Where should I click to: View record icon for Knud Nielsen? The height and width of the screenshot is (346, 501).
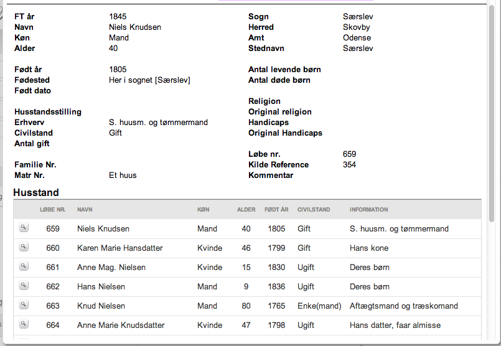(24, 305)
